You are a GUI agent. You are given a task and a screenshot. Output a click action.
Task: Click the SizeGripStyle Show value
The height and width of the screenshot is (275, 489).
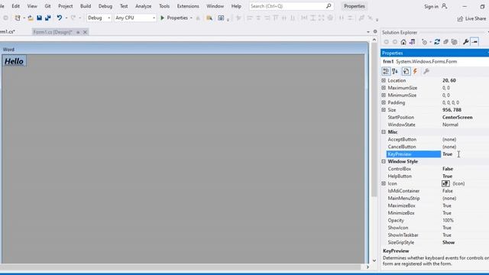[x=449, y=243]
